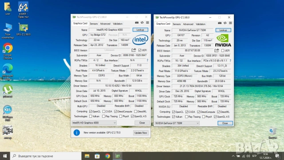
Task: Click the screenshot camera icon in NVIDIA GPU-Z window
Action: click(220, 23)
